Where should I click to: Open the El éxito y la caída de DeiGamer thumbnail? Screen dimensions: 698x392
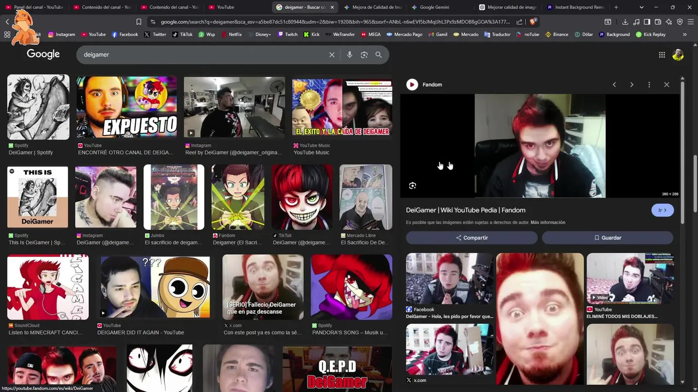click(342, 108)
